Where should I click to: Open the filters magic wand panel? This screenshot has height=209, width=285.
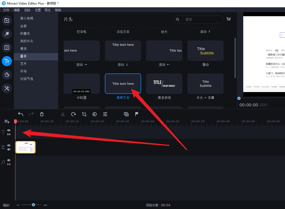pyautogui.click(x=7, y=34)
